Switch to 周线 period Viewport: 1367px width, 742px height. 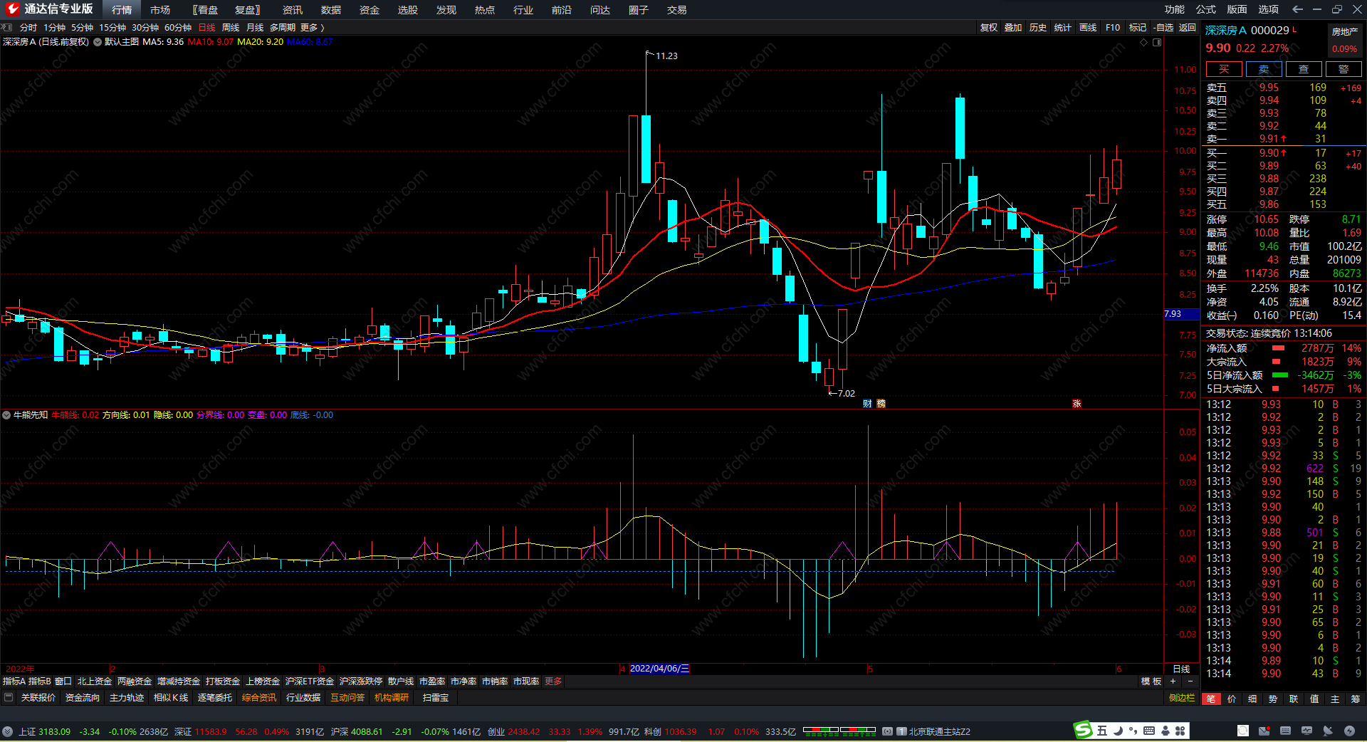pos(231,27)
